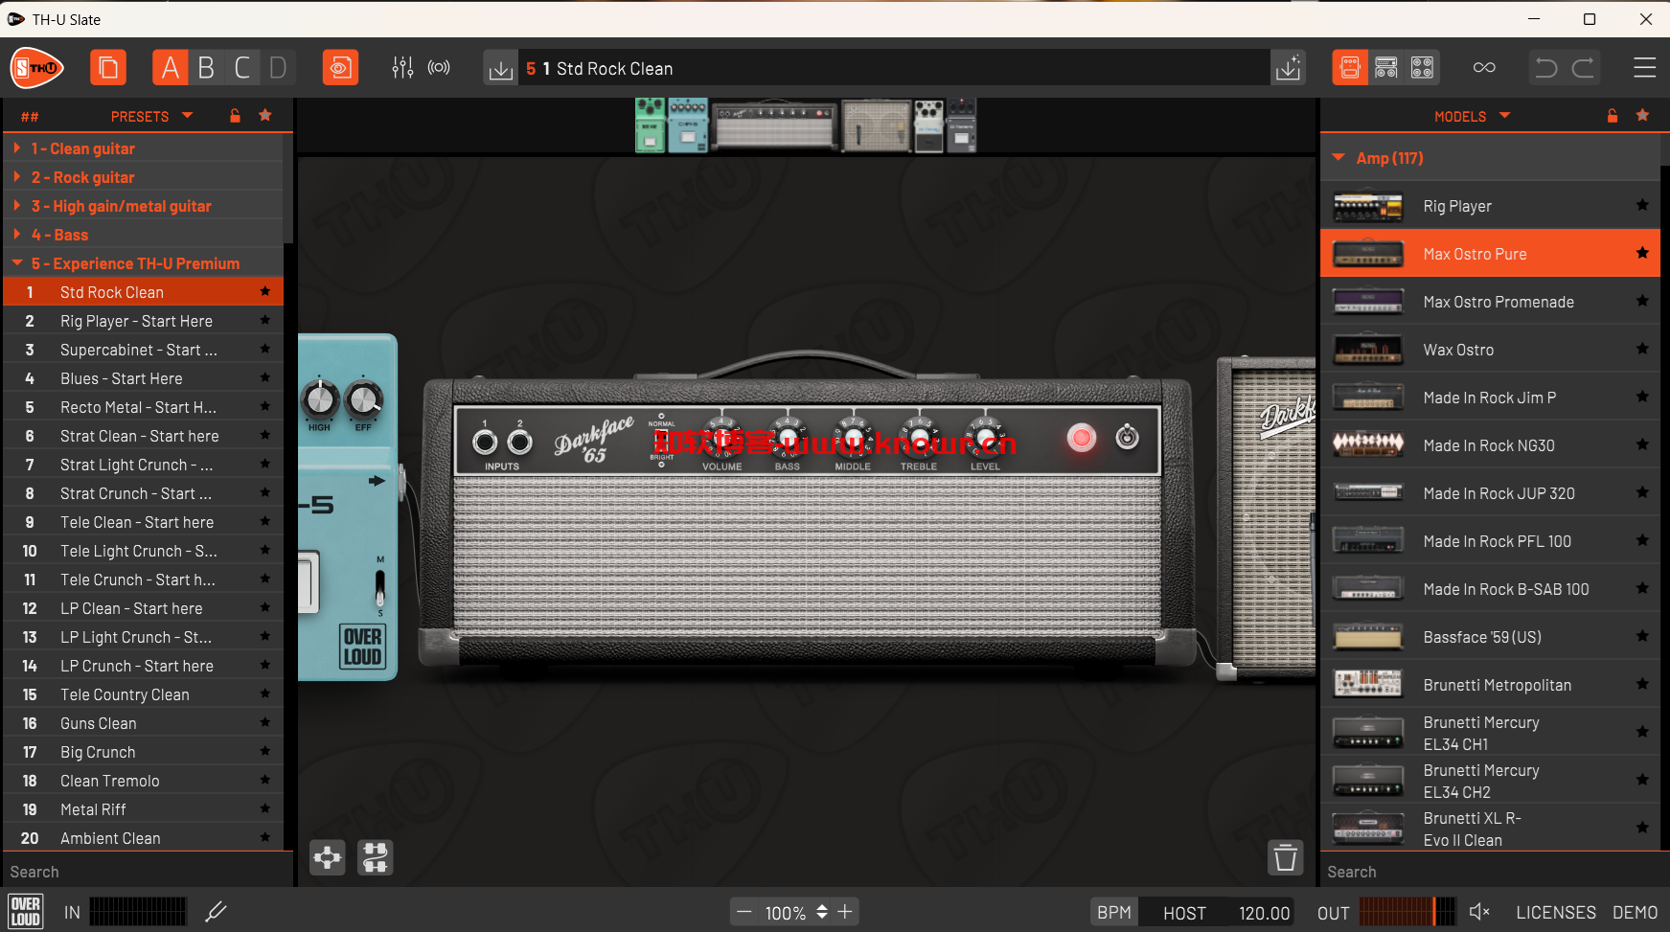Mute output with the speaker icon

point(1479,912)
